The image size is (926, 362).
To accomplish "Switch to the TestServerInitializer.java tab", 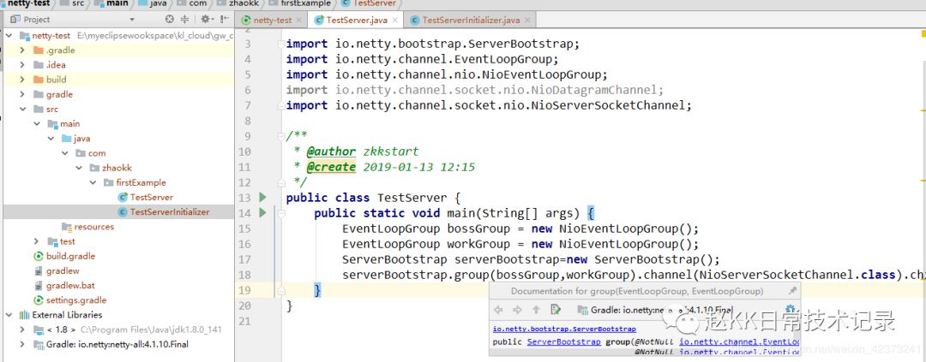I will click(471, 20).
